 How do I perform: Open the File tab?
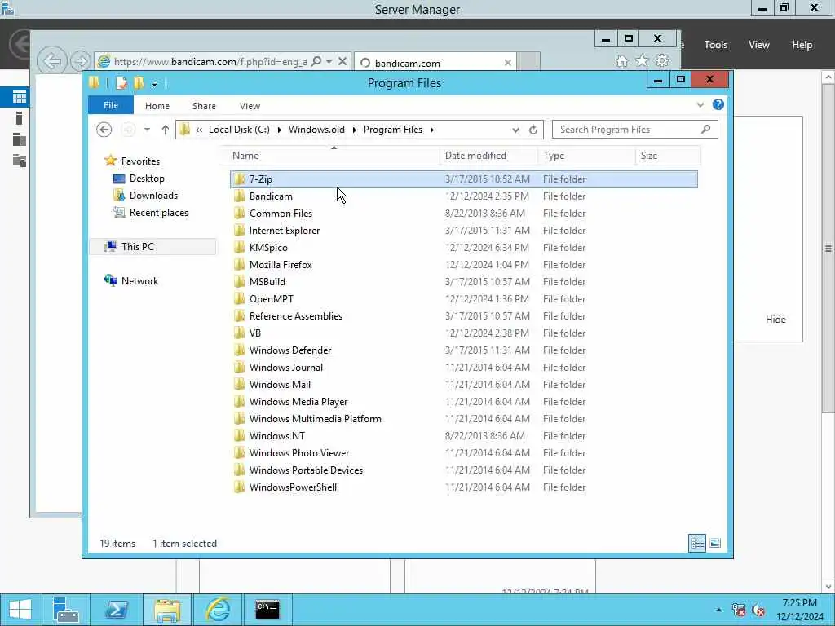click(111, 105)
